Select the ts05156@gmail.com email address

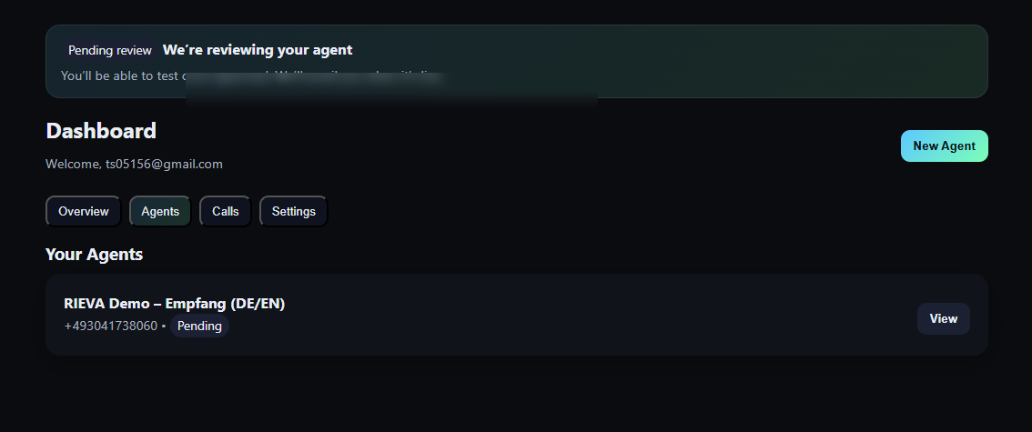click(x=164, y=165)
